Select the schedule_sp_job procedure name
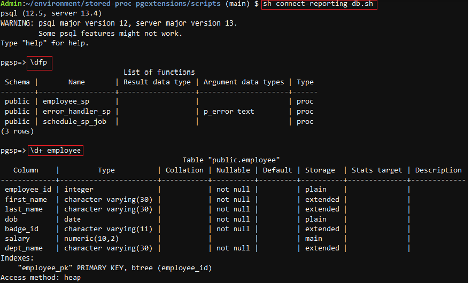This screenshot has width=472, height=283. [74, 122]
